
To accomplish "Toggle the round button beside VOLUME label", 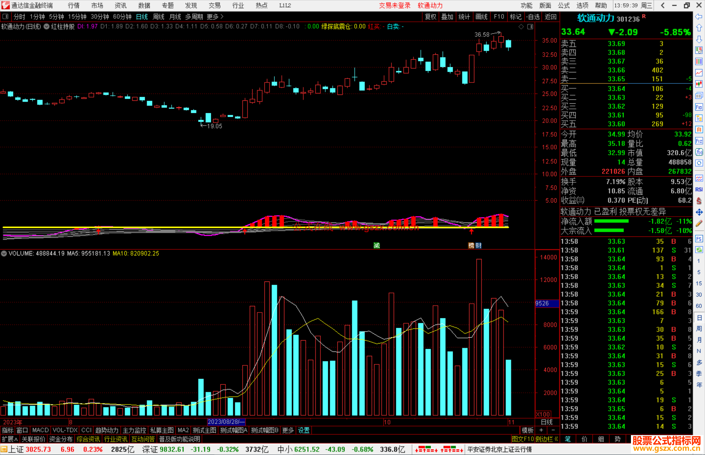I will [x=4, y=253].
